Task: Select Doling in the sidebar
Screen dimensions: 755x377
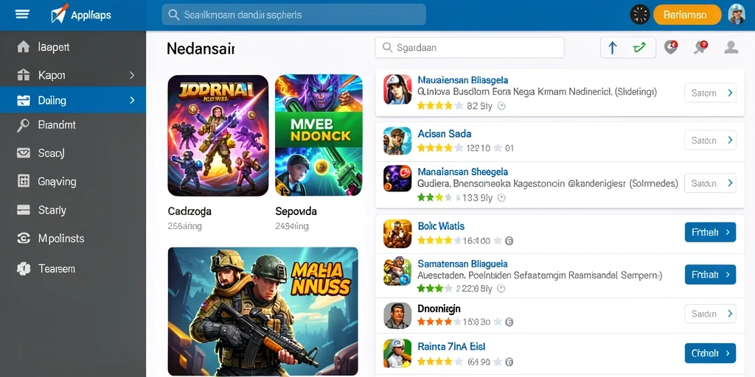Action: point(73,100)
